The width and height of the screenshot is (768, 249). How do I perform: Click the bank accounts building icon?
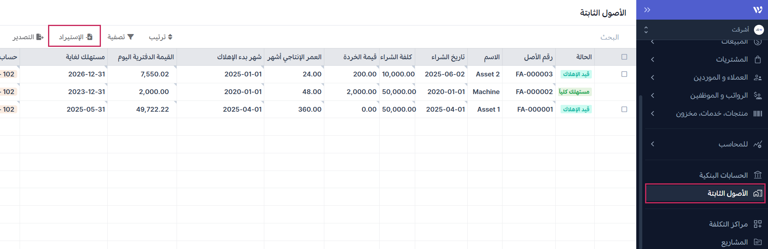(758, 175)
